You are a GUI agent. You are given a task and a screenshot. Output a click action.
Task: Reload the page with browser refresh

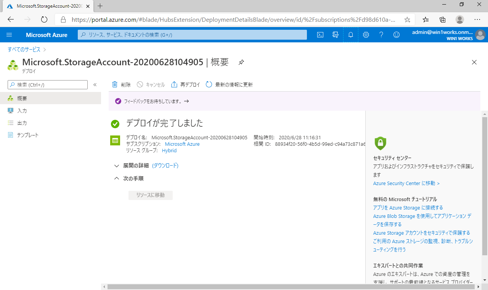coord(44,19)
